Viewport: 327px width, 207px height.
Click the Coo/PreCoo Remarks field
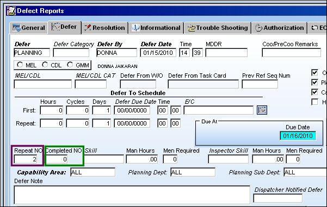click(291, 53)
